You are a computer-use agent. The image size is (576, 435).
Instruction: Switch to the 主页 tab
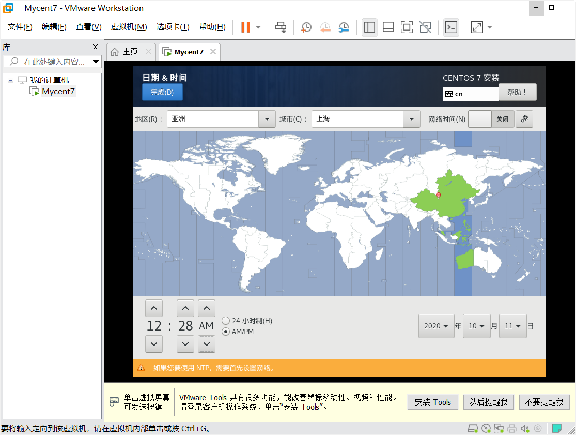[129, 51]
